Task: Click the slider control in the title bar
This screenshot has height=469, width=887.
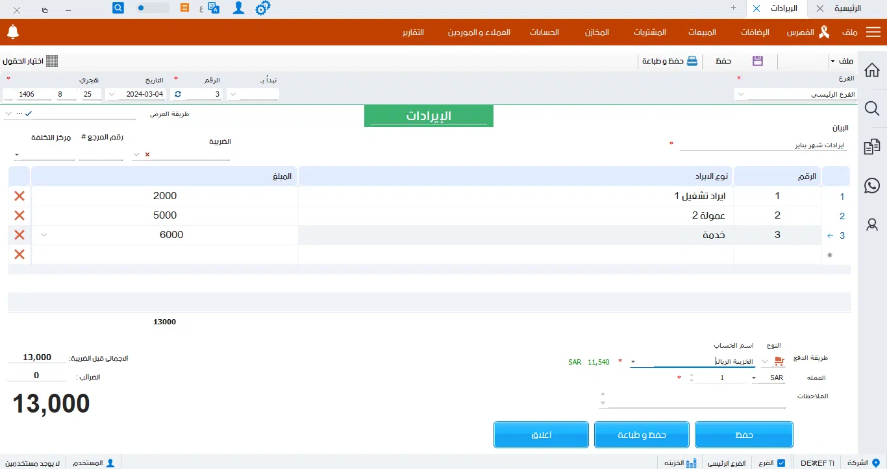Action: (x=153, y=8)
